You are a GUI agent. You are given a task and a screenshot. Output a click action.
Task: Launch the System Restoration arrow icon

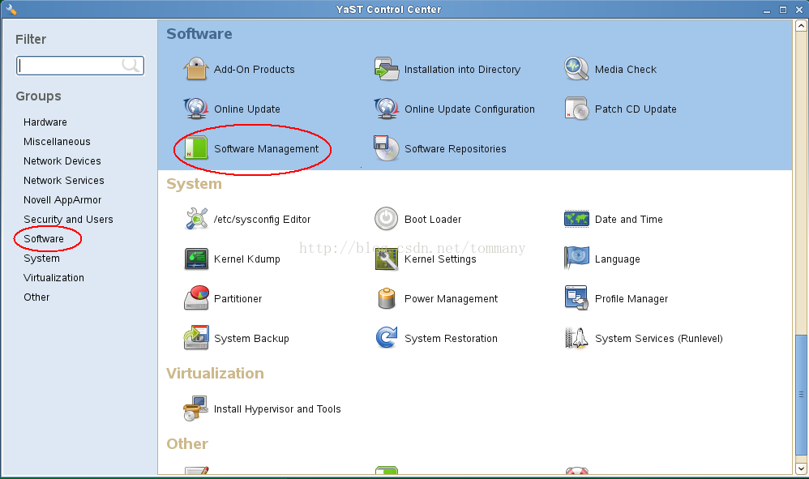pos(387,338)
